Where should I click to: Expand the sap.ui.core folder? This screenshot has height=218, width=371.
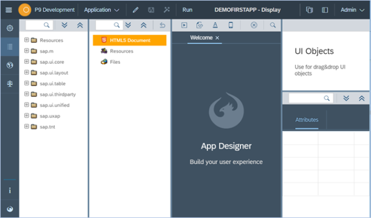[26, 62]
